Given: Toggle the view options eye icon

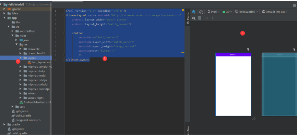Looking at the screenshot, I should click(x=194, y=18).
